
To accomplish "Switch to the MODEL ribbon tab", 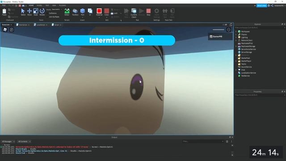I will [x=39, y=5].
